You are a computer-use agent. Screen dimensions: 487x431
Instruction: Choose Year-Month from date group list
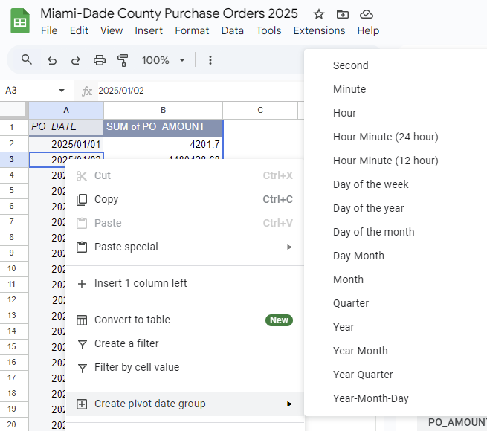point(361,351)
